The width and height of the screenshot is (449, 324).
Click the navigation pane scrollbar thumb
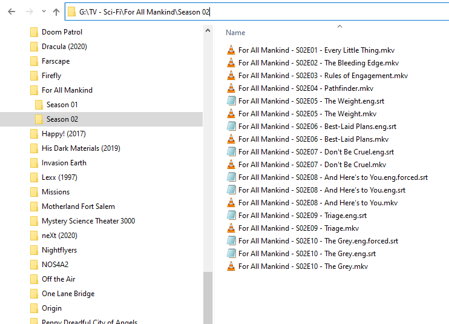coord(208,298)
